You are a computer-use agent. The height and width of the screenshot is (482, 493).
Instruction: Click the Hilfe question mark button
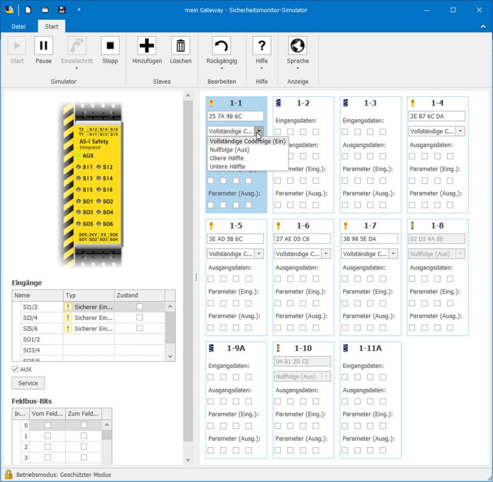261,47
